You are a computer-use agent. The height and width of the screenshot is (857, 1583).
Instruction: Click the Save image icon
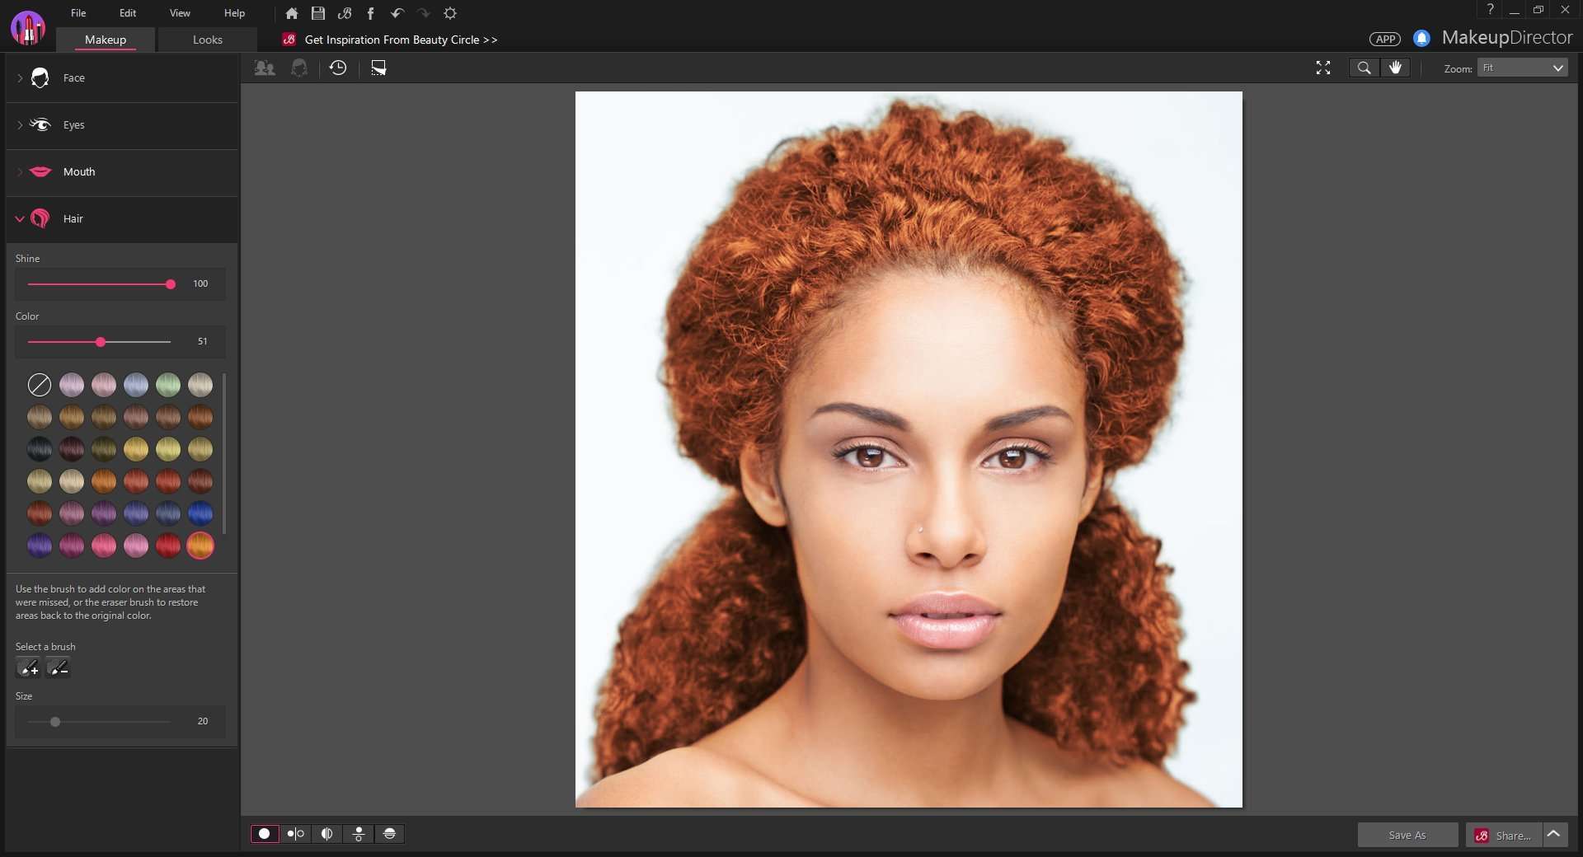pos(317,13)
